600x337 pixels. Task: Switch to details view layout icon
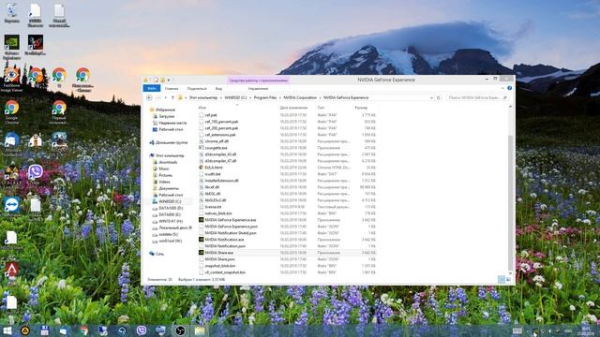[502, 280]
